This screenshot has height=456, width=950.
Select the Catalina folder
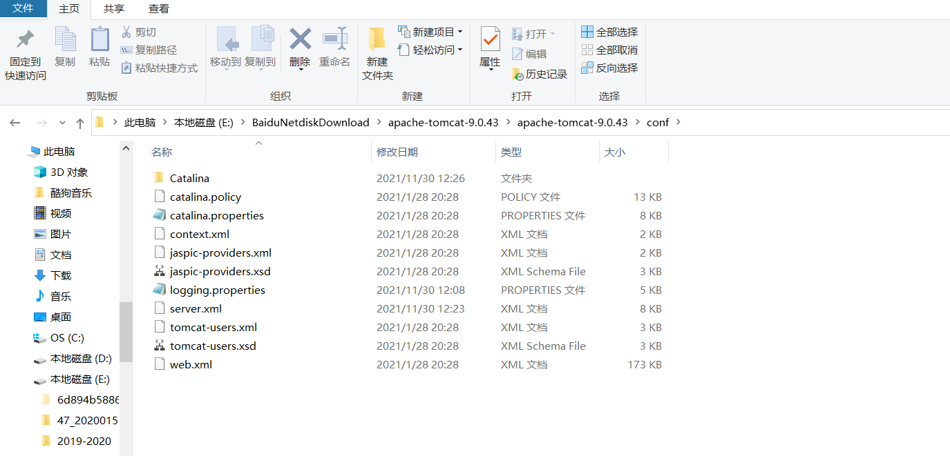(x=189, y=178)
